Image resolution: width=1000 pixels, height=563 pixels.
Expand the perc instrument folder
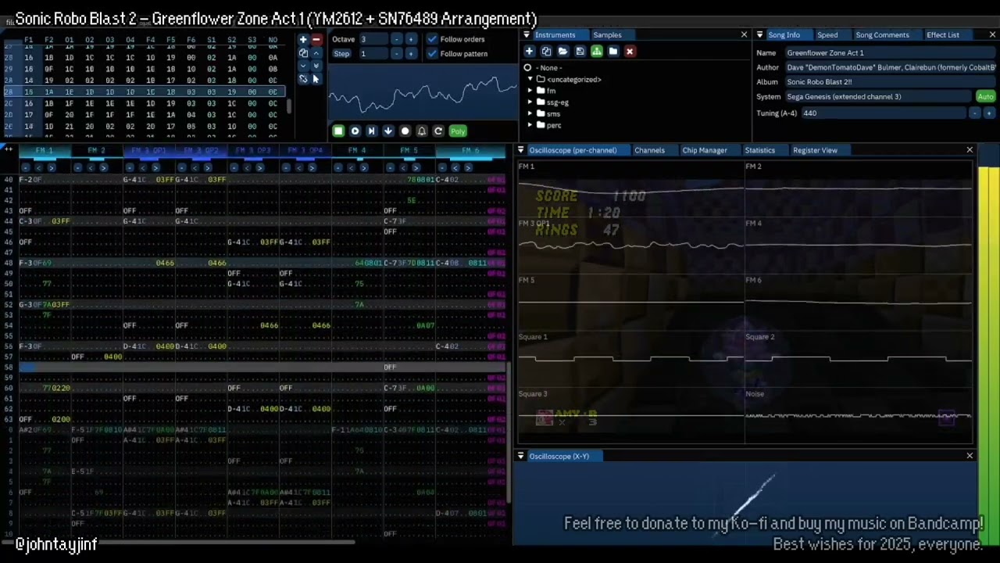[530, 125]
